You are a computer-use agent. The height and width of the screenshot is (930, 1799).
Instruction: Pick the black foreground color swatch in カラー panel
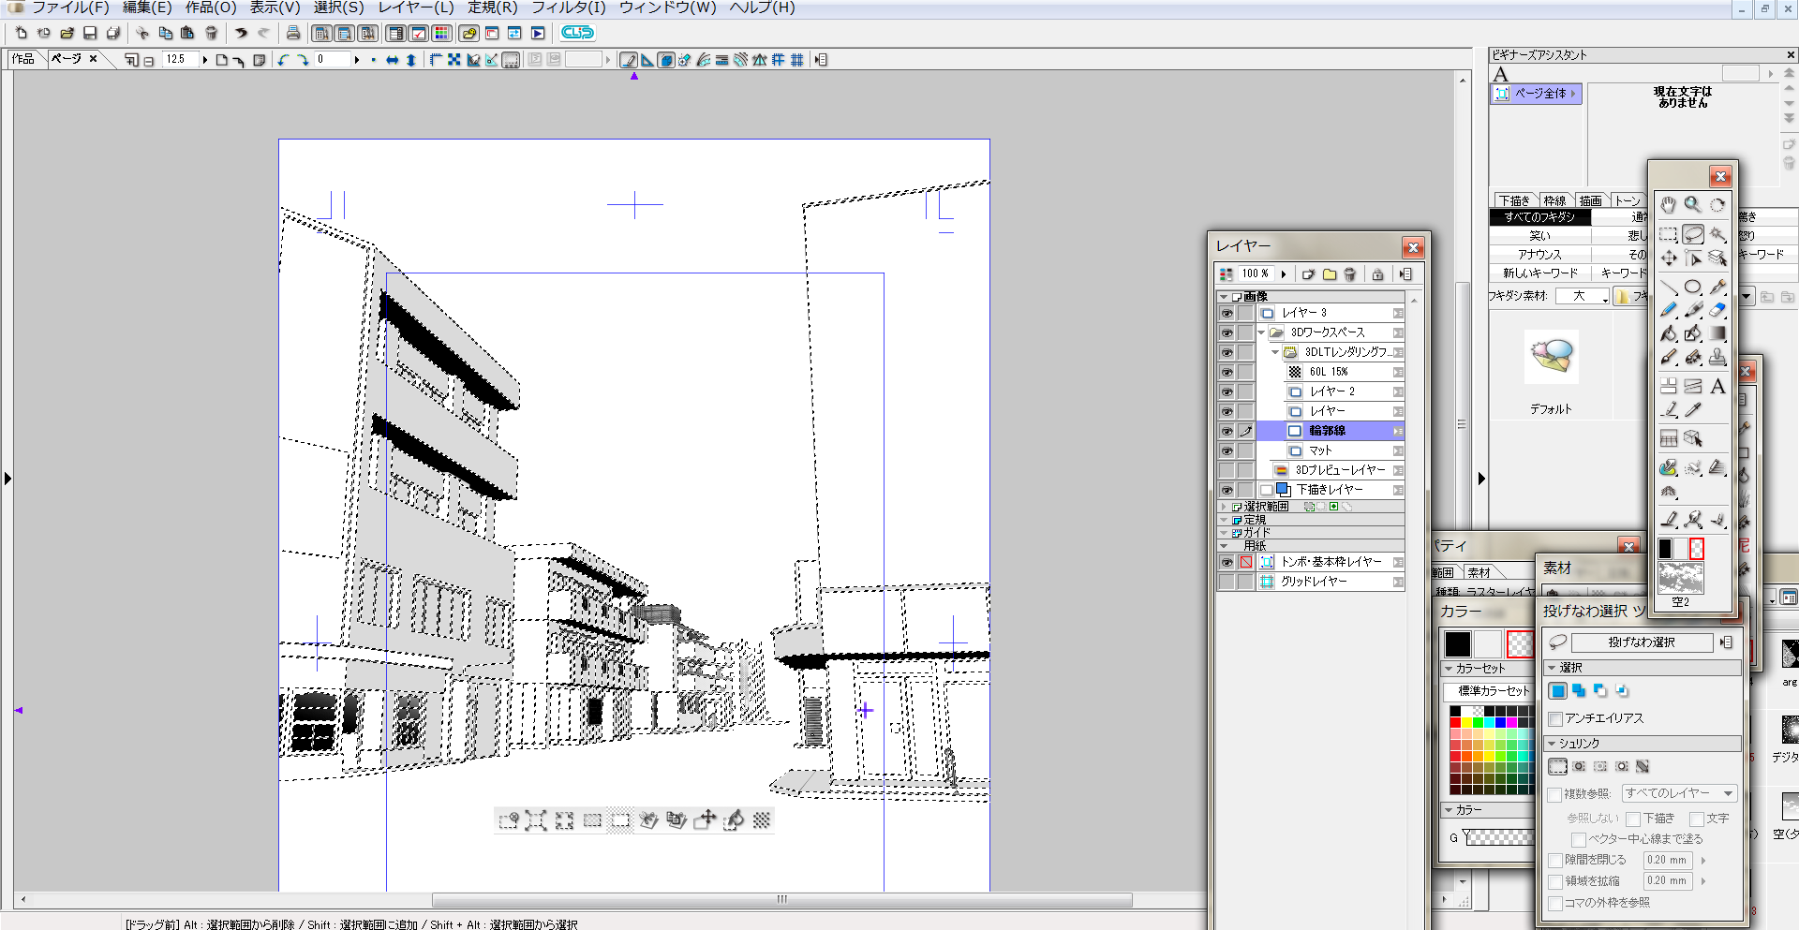click(1457, 643)
